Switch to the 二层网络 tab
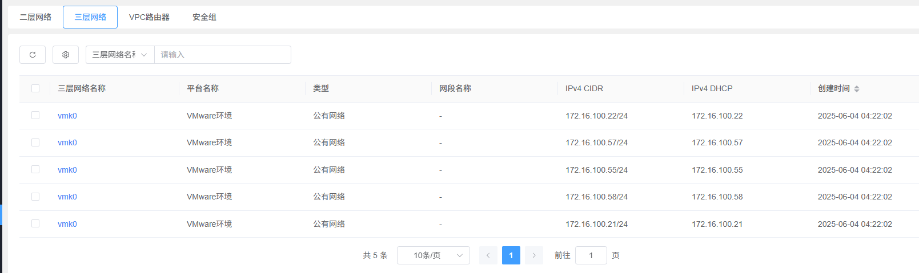Image resolution: width=919 pixels, height=273 pixels. (x=35, y=17)
